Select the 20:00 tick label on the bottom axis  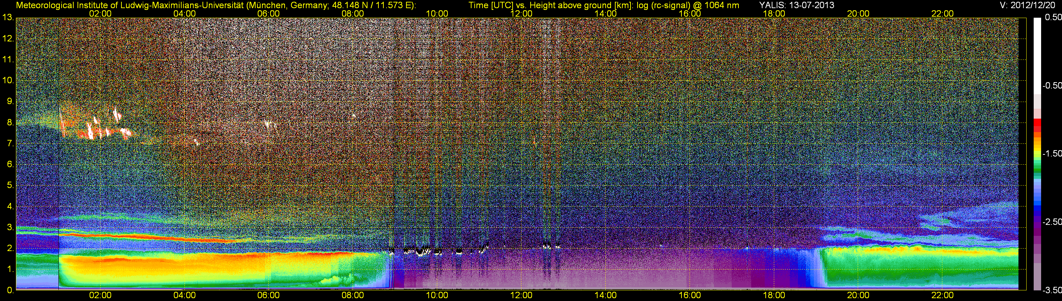(858, 295)
